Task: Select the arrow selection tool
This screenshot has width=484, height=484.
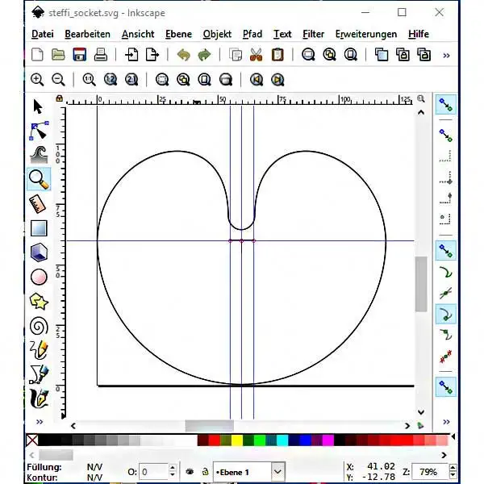Action: pos(38,106)
